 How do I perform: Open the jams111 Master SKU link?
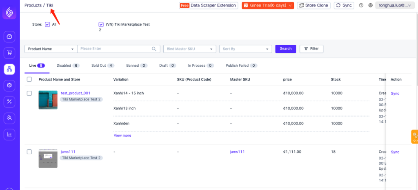[x=237, y=152]
